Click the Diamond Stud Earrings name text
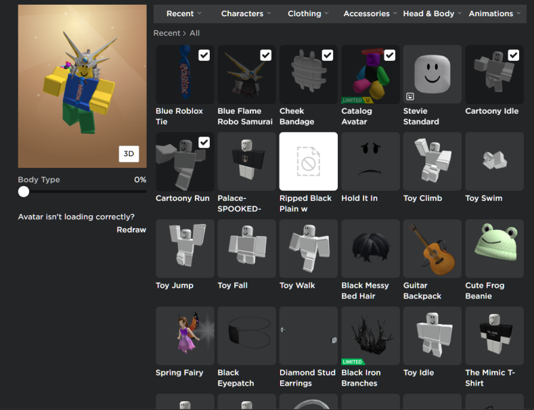Viewport: 534px width, 410px height. 307,378
